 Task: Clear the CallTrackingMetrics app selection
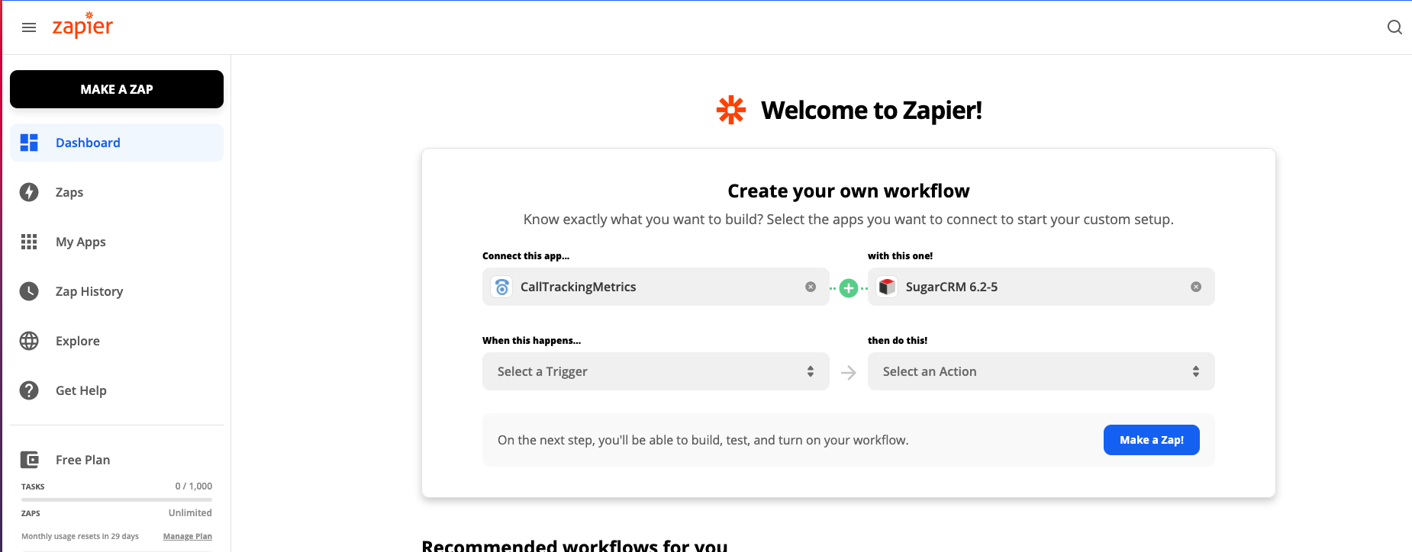[811, 287]
